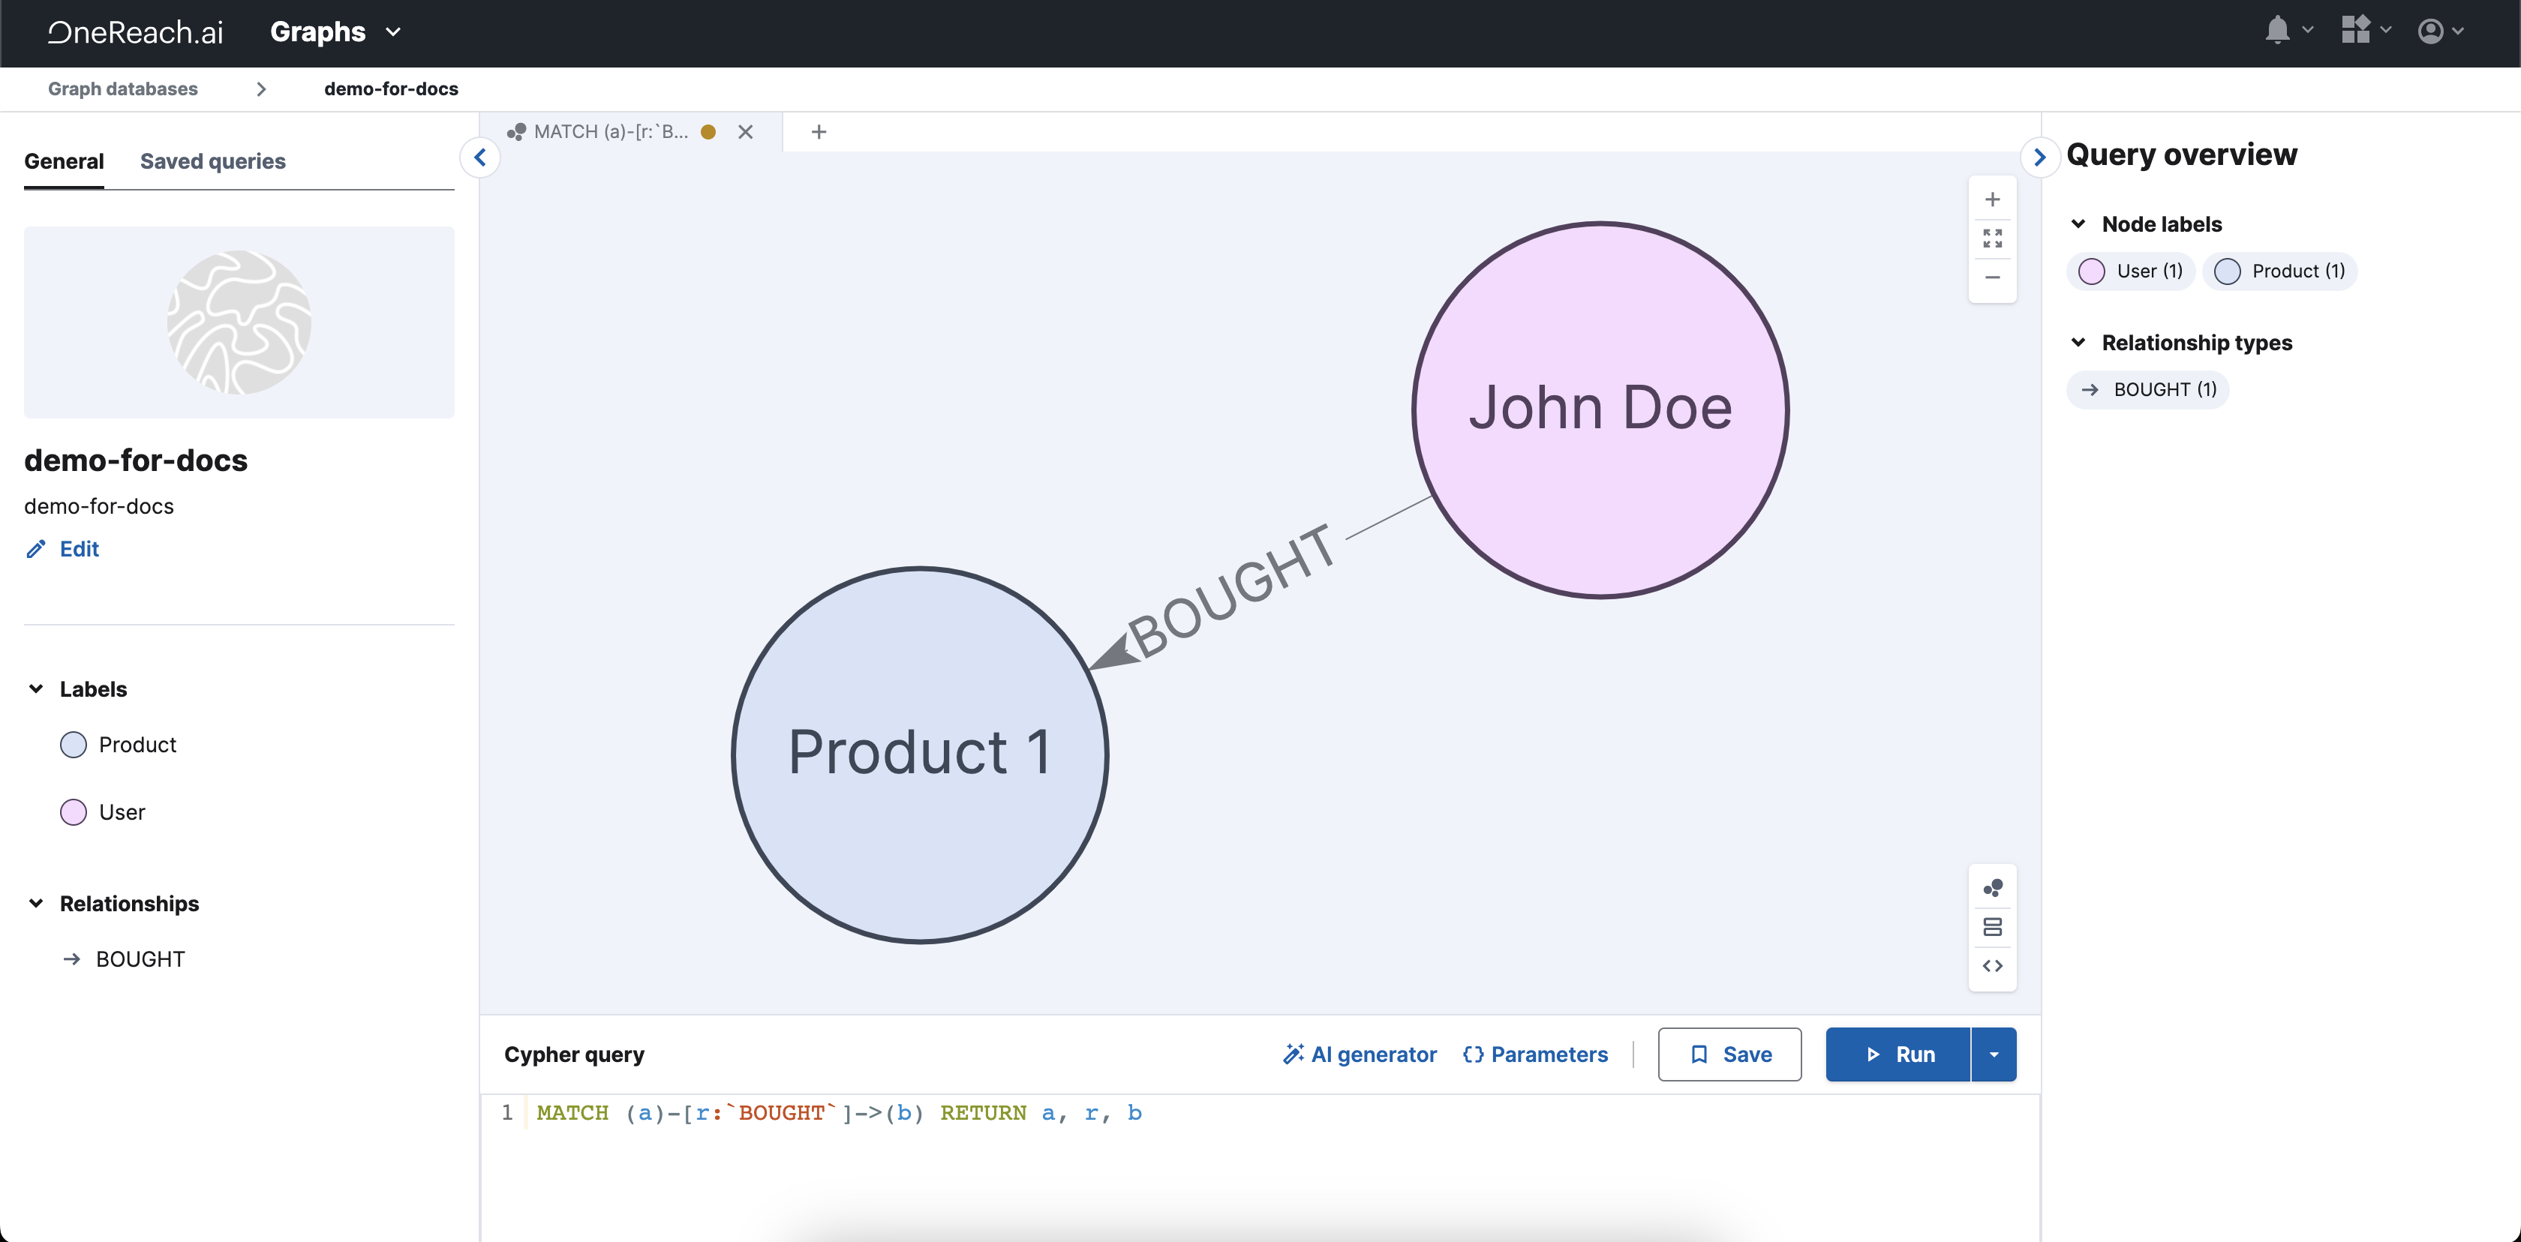Switch to table results view
The width and height of the screenshot is (2521, 1242).
tap(1991, 926)
